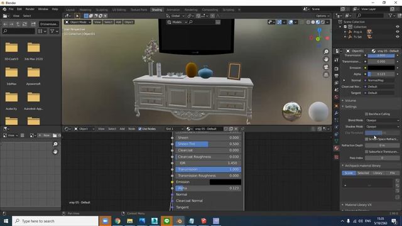The height and width of the screenshot is (226, 402).
Task: Switch to the Layout workspace tab
Action: [x=70, y=10]
